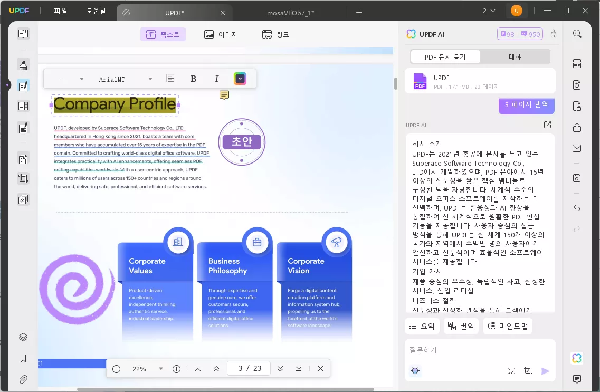The height and width of the screenshot is (392, 600).
Task: Switch to the 대화 tab
Action: click(515, 56)
